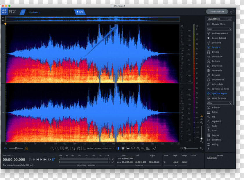
Task: Close the Pro Tools 1 tab
Action: (23, 12)
